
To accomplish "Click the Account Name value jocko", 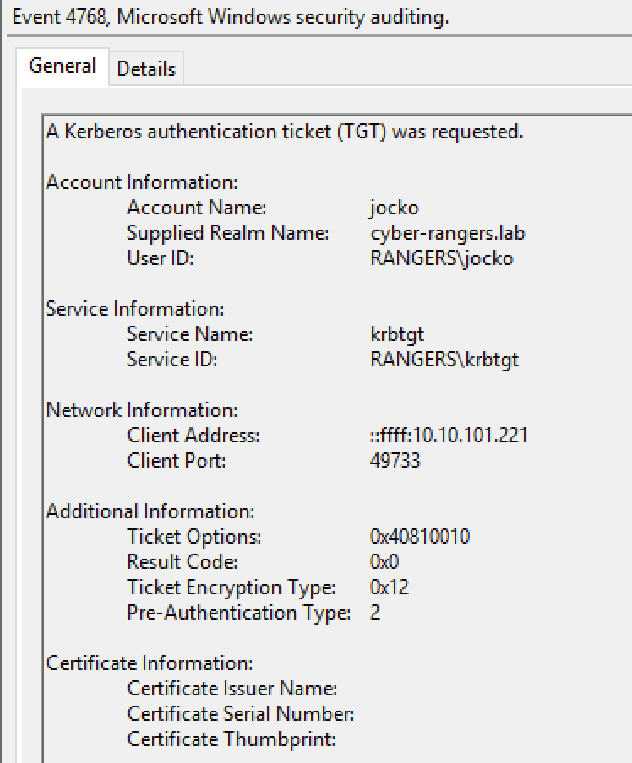I will click(394, 208).
